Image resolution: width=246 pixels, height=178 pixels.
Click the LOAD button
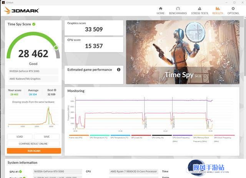(x=20, y=137)
